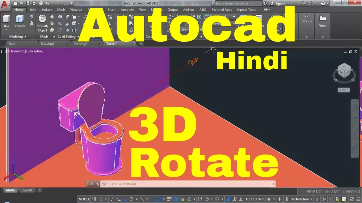This screenshot has width=362, height=203.
Task: Click the WCS label under the ViewCube
Action: point(344,90)
